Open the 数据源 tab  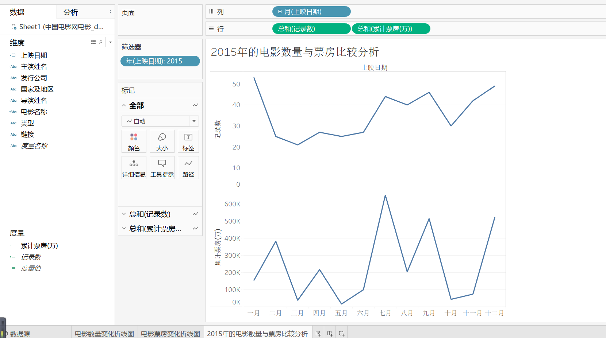20,334
